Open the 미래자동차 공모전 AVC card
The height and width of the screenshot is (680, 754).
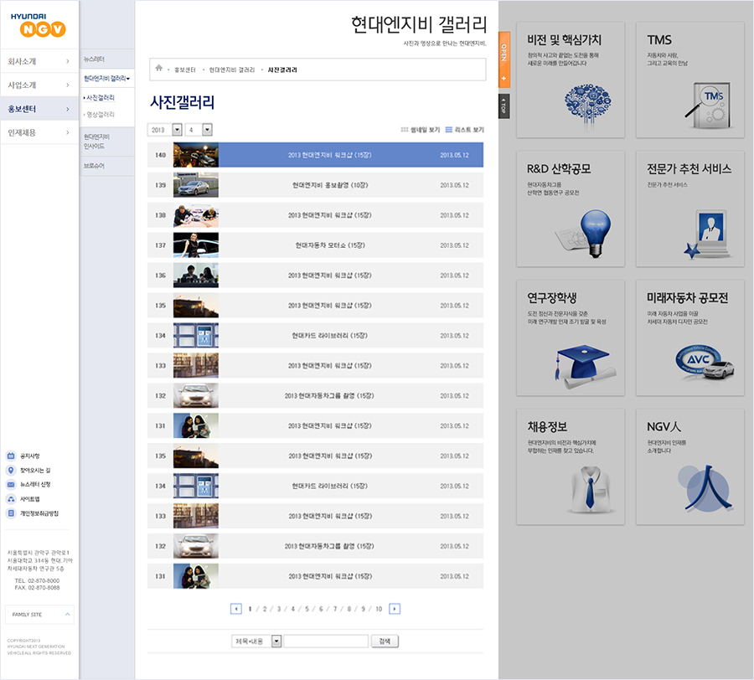point(690,337)
